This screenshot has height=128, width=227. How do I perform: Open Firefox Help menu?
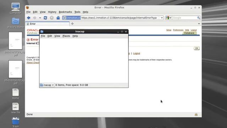85,12
